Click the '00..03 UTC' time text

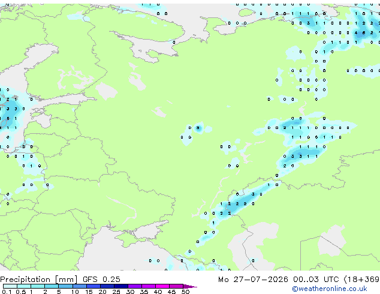click(x=316, y=280)
